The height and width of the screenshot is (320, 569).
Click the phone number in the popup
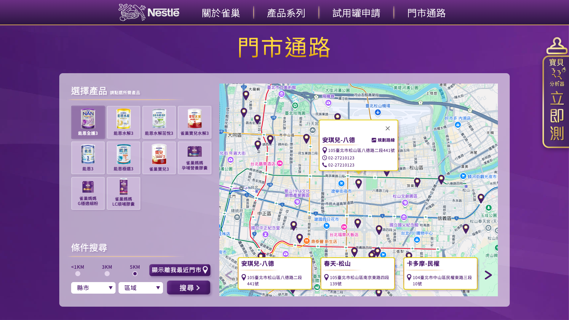pos(341,165)
